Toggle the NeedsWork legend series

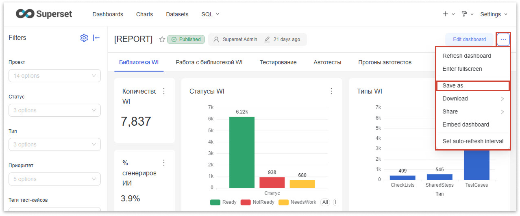(298, 202)
